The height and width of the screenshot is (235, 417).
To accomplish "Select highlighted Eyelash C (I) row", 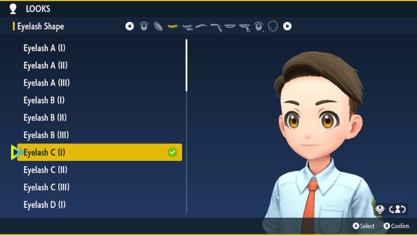I will pos(100,152).
